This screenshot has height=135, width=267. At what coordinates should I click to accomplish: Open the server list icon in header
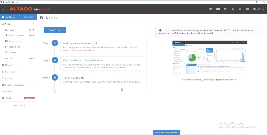tap(240, 9)
